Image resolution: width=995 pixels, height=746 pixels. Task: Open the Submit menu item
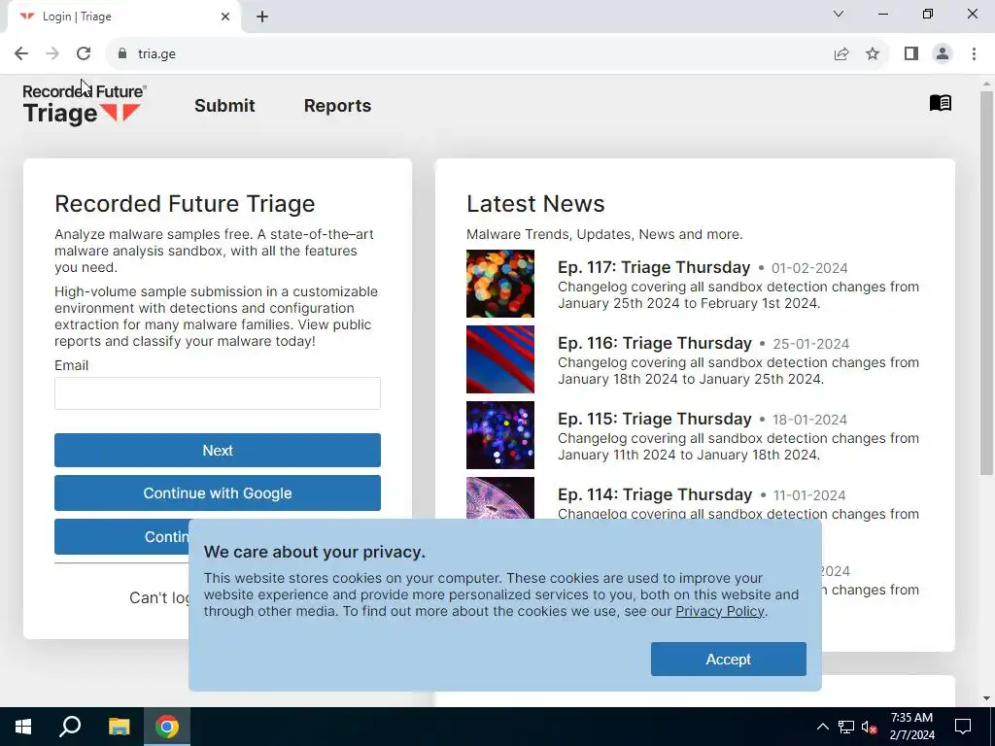pyautogui.click(x=224, y=105)
